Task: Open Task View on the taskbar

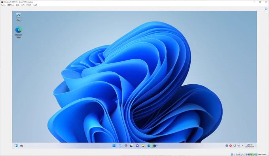Action: click(x=132, y=146)
